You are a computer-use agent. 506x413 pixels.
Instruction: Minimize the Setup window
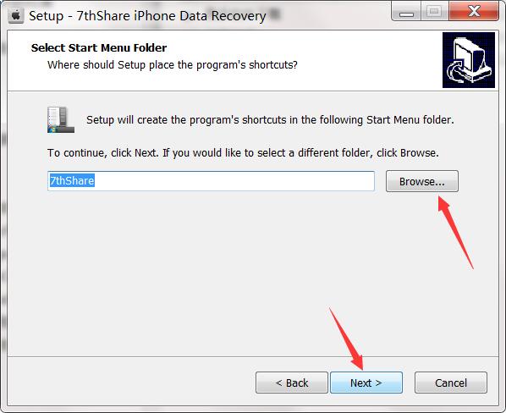[406, 12]
